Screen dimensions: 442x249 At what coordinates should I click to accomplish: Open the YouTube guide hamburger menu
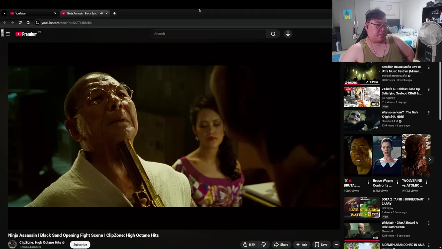[x=8, y=34]
